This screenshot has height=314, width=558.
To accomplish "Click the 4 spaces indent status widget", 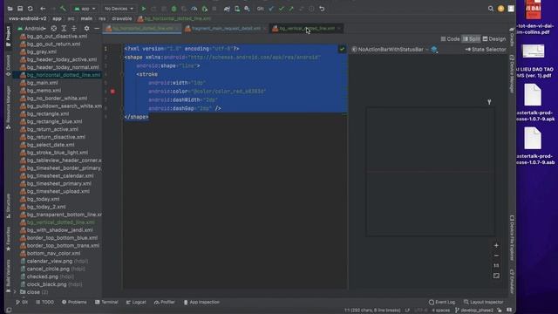I will coord(440,311).
